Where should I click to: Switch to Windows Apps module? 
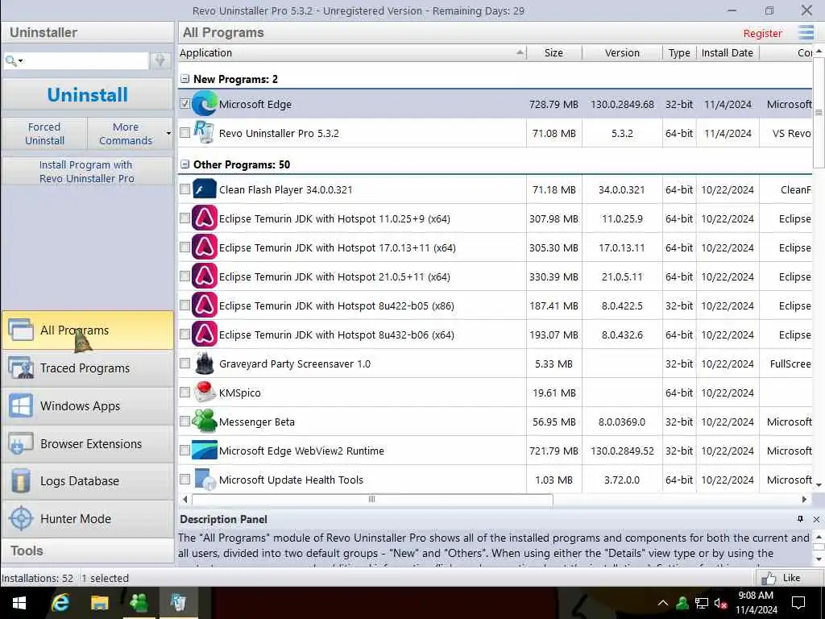tap(87, 406)
